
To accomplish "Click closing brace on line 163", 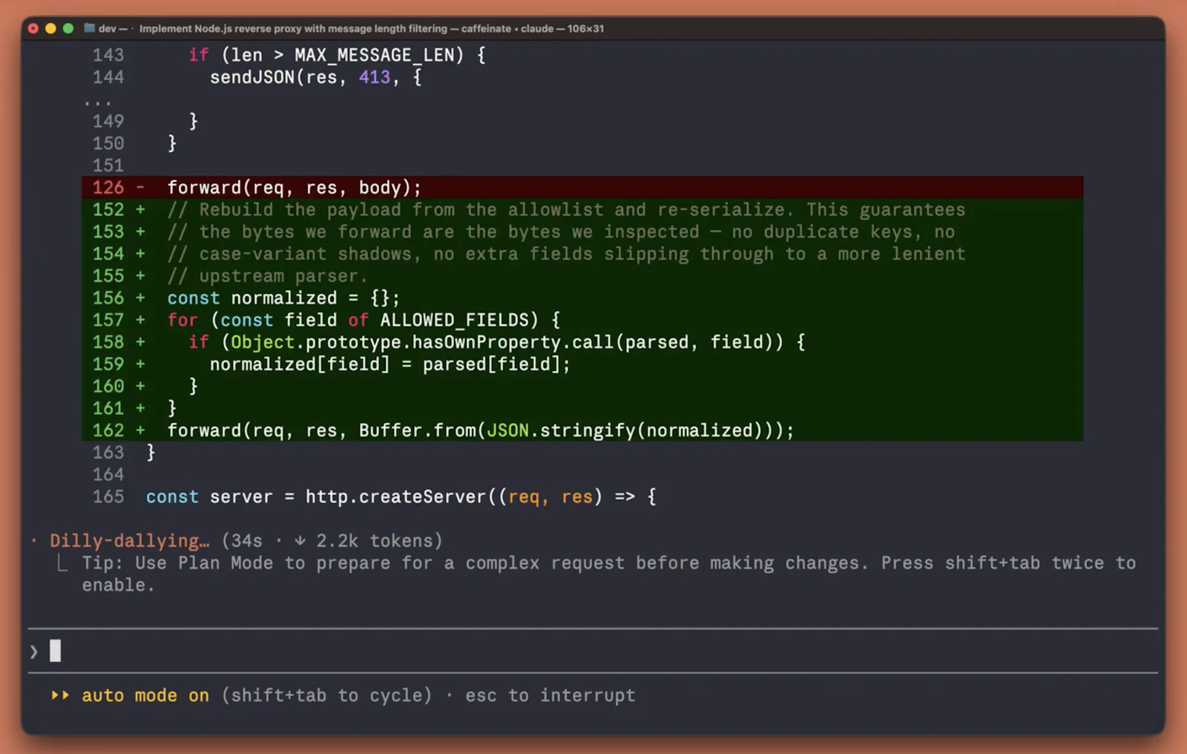I will (151, 453).
